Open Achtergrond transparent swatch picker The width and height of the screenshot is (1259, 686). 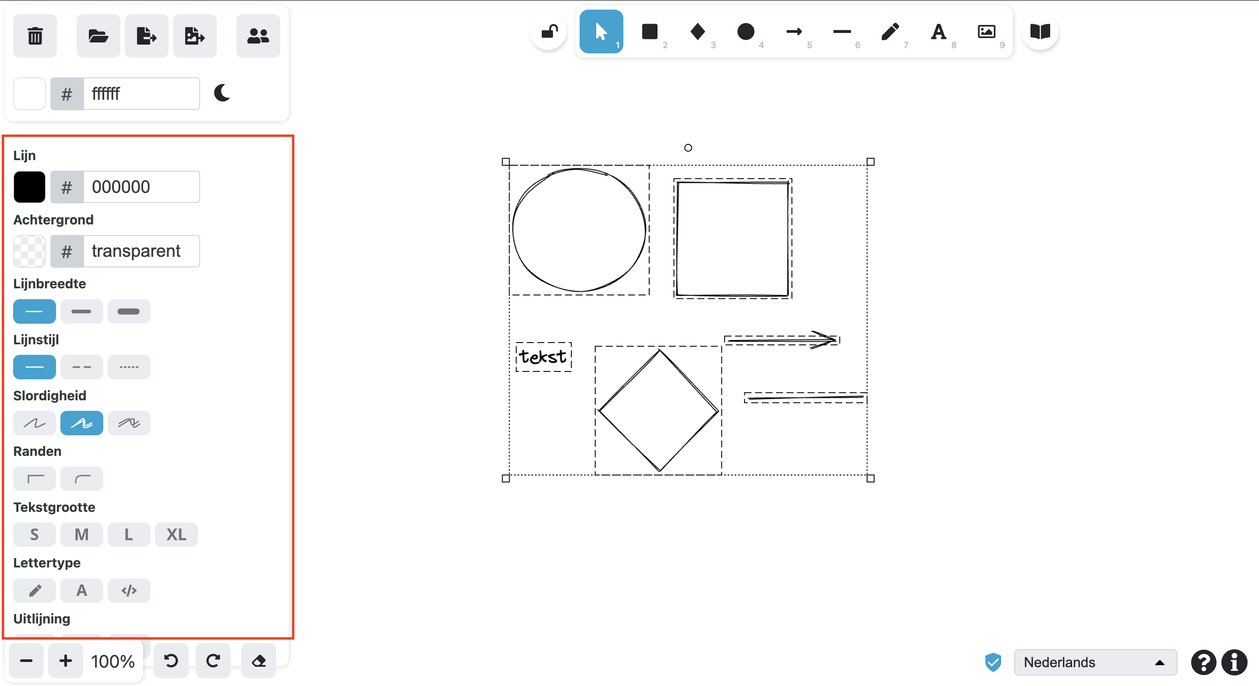[29, 251]
